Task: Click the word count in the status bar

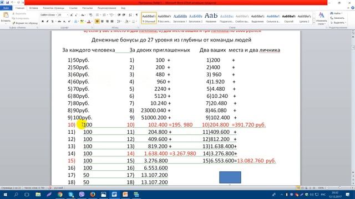Action: (x=34, y=188)
